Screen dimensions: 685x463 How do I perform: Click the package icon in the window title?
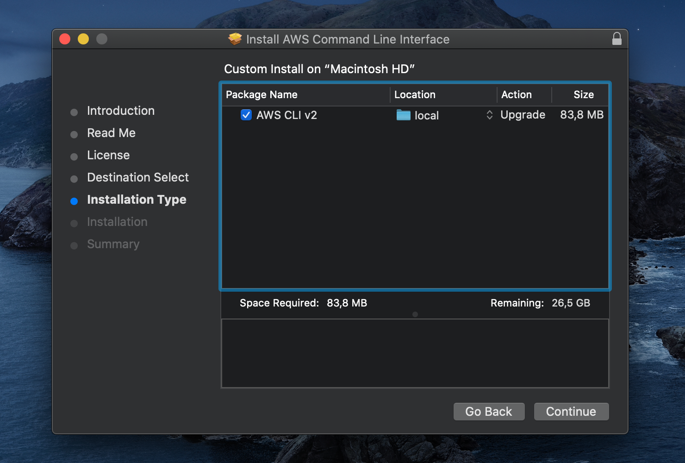coord(235,39)
